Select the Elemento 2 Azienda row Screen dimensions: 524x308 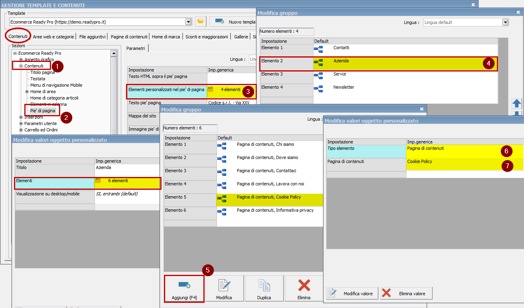tap(379, 63)
